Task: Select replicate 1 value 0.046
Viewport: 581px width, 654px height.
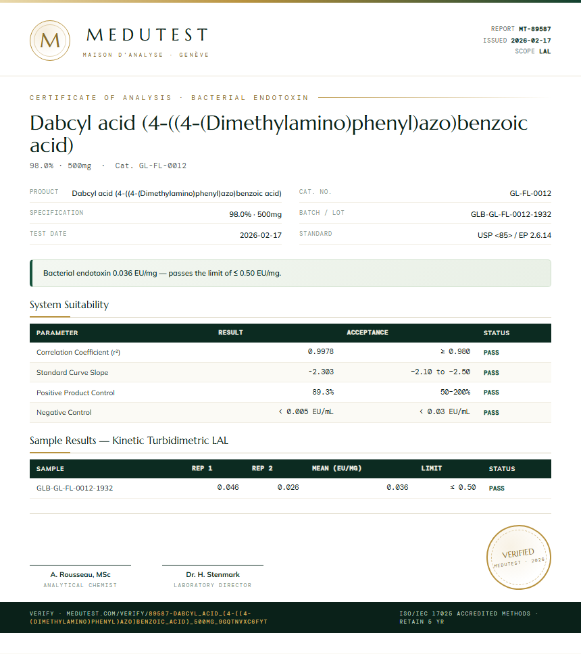Action: pos(228,487)
